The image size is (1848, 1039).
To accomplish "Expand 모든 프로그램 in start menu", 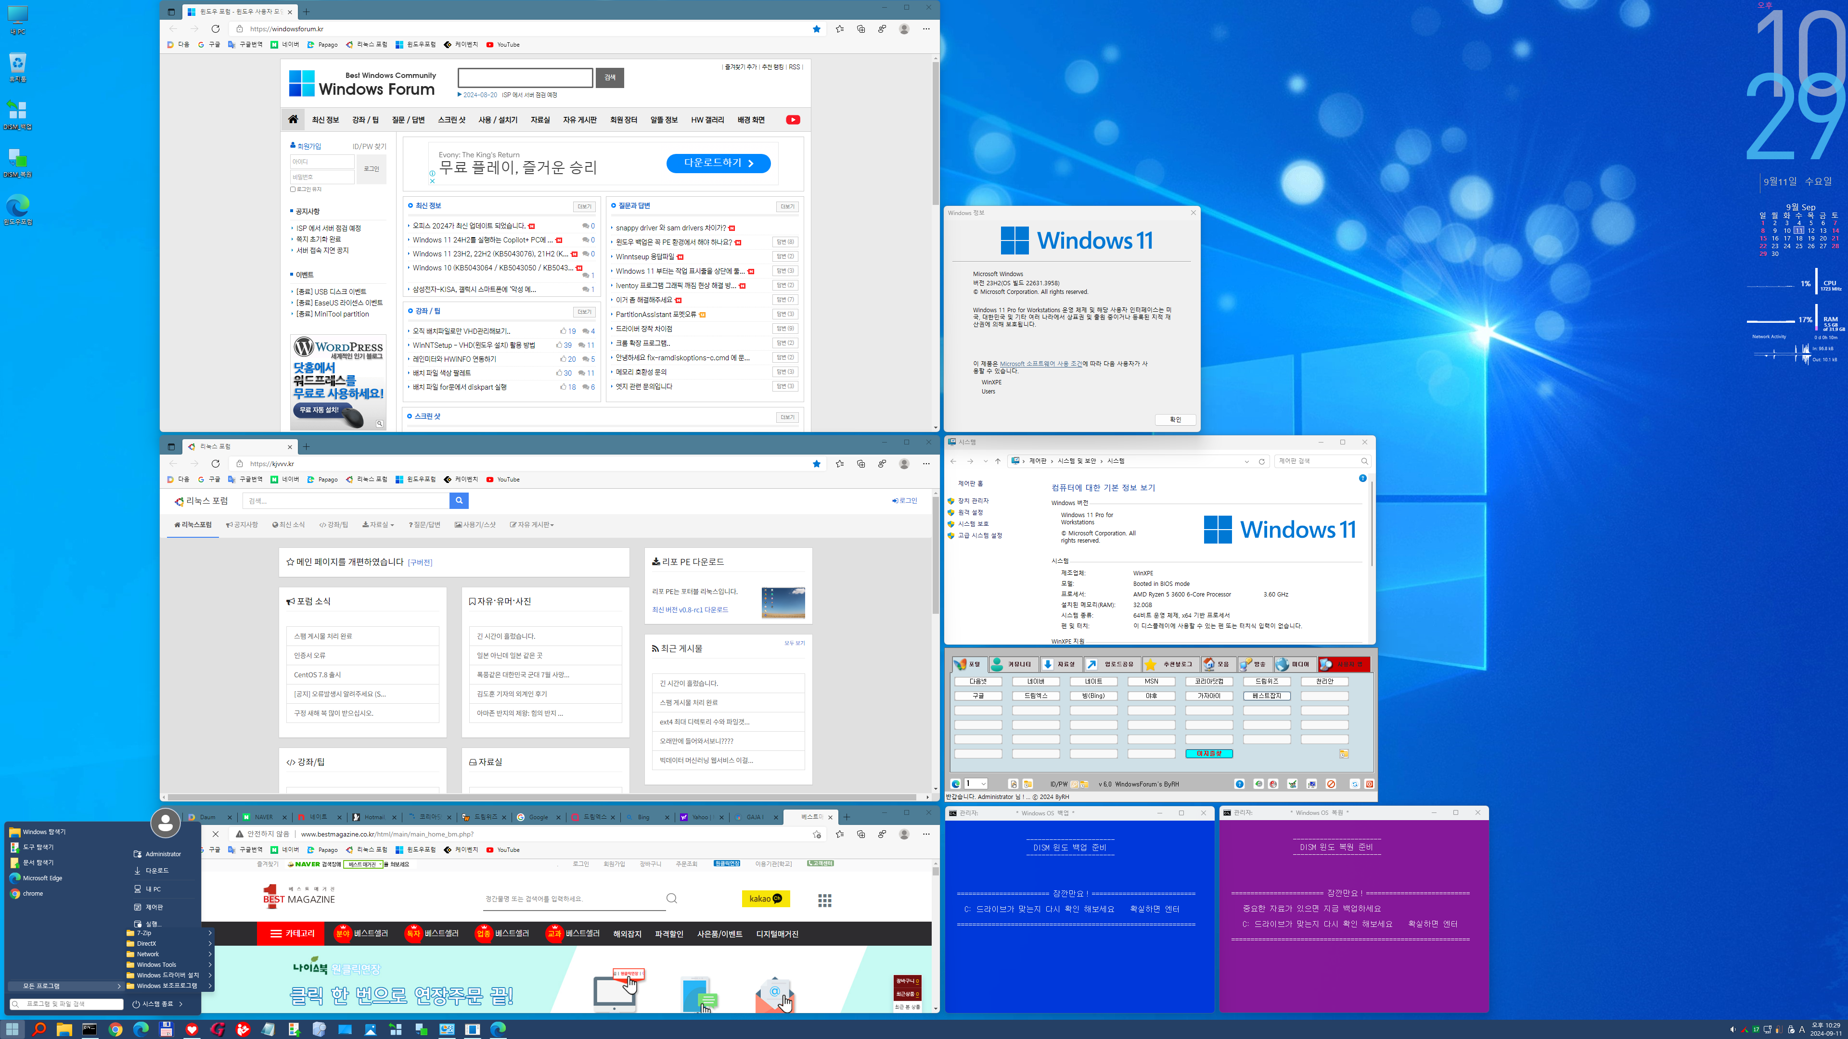I will (66, 986).
